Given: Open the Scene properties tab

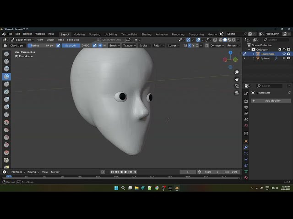Looking at the screenshot, I should click(x=246, y=120).
